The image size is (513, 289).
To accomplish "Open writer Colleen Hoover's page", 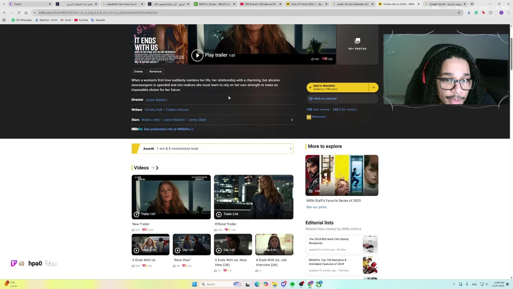I will point(177,110).
